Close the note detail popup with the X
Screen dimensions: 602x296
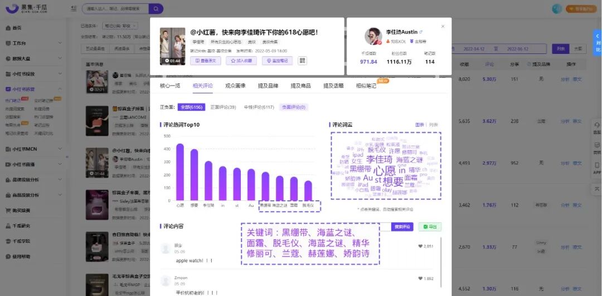tap(443, 27)
